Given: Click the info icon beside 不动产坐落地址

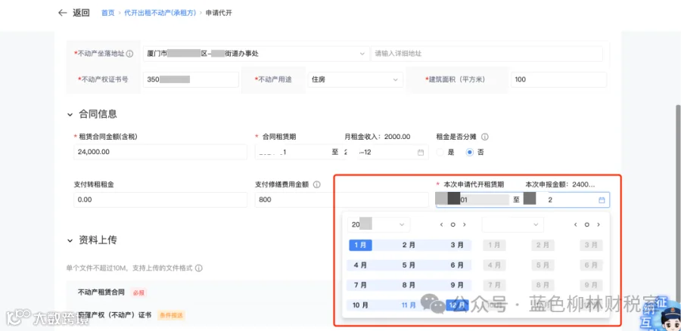Looking at the screenshot, I should point(129,54).
